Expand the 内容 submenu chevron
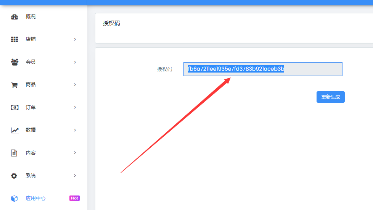373x210 pixels. (x=75, y=153)
